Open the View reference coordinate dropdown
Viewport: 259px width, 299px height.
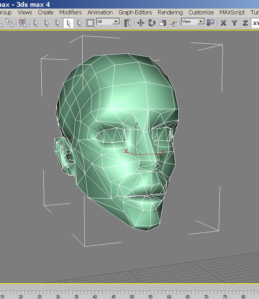(201, 22)
